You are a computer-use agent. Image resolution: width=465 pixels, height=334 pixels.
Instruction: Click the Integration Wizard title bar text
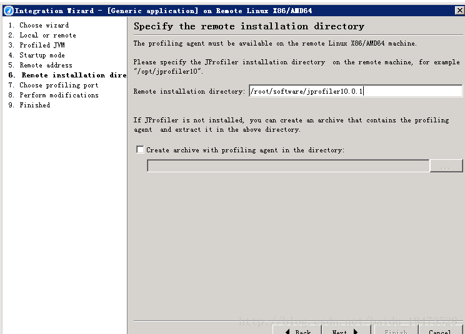pos(163,11)
